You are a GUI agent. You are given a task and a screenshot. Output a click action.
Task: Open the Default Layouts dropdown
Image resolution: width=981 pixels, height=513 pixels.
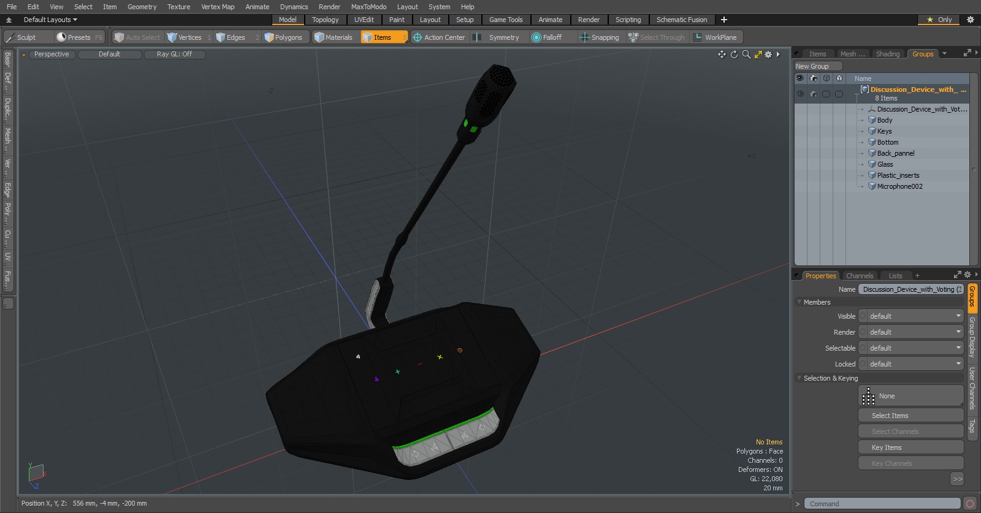pyautogui.click(x=50, y=20)
